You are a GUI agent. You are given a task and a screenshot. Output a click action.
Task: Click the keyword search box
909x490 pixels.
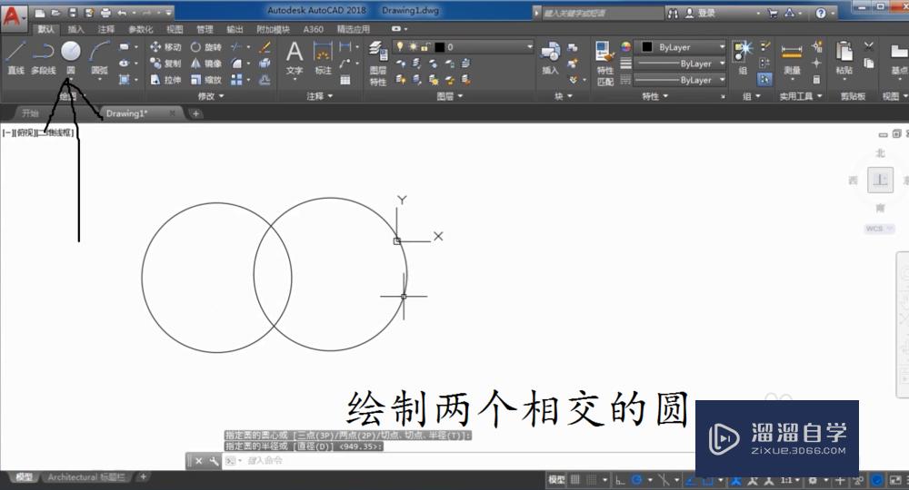coord(603,13)
